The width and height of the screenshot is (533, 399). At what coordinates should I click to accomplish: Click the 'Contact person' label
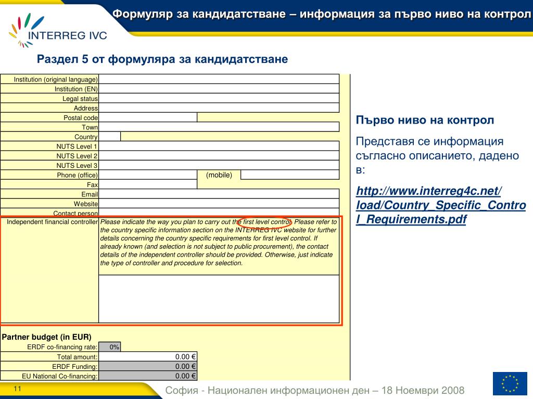75,213
